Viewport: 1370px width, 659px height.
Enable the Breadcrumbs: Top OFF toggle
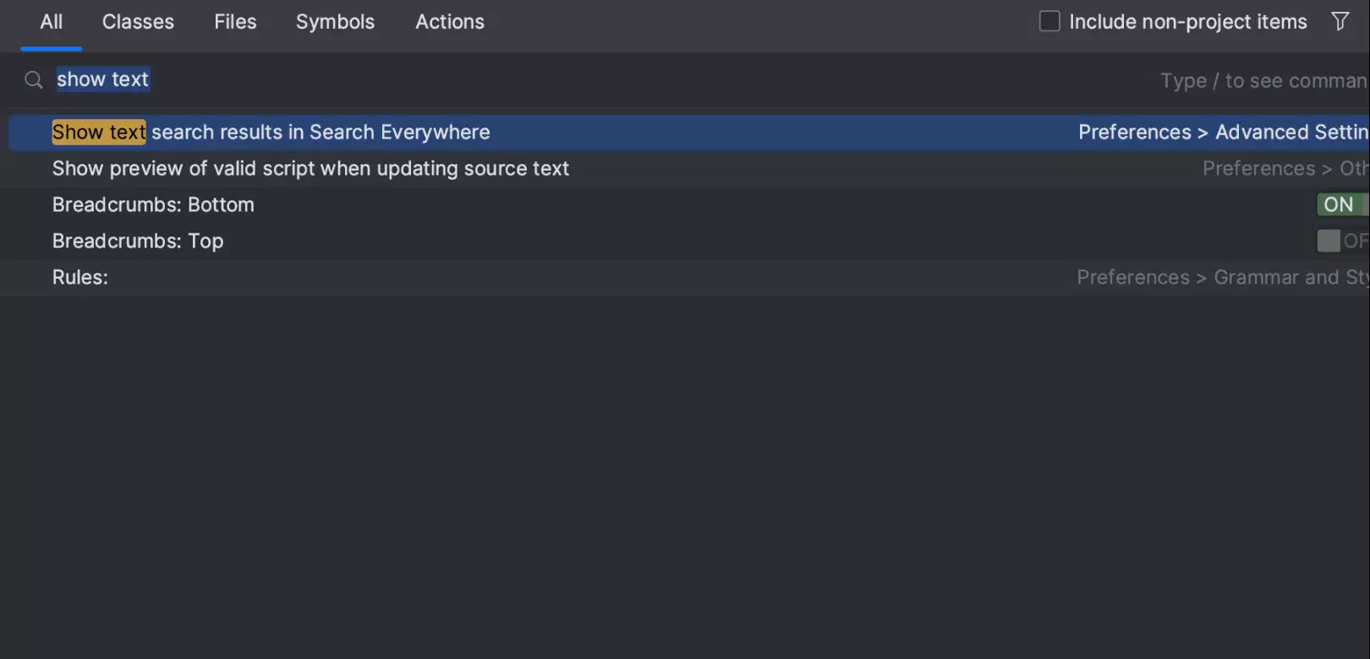point(1341,241)
